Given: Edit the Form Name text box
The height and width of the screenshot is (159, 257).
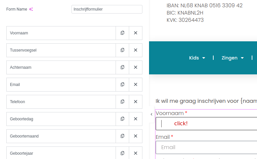Looking at the screenshot, I should (107, 9).
